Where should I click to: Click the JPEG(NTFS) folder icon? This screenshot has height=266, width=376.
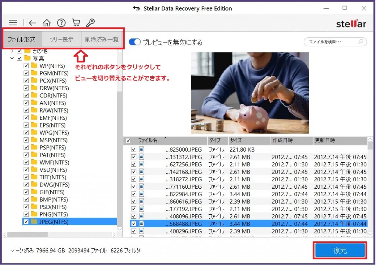coord(34,222)
